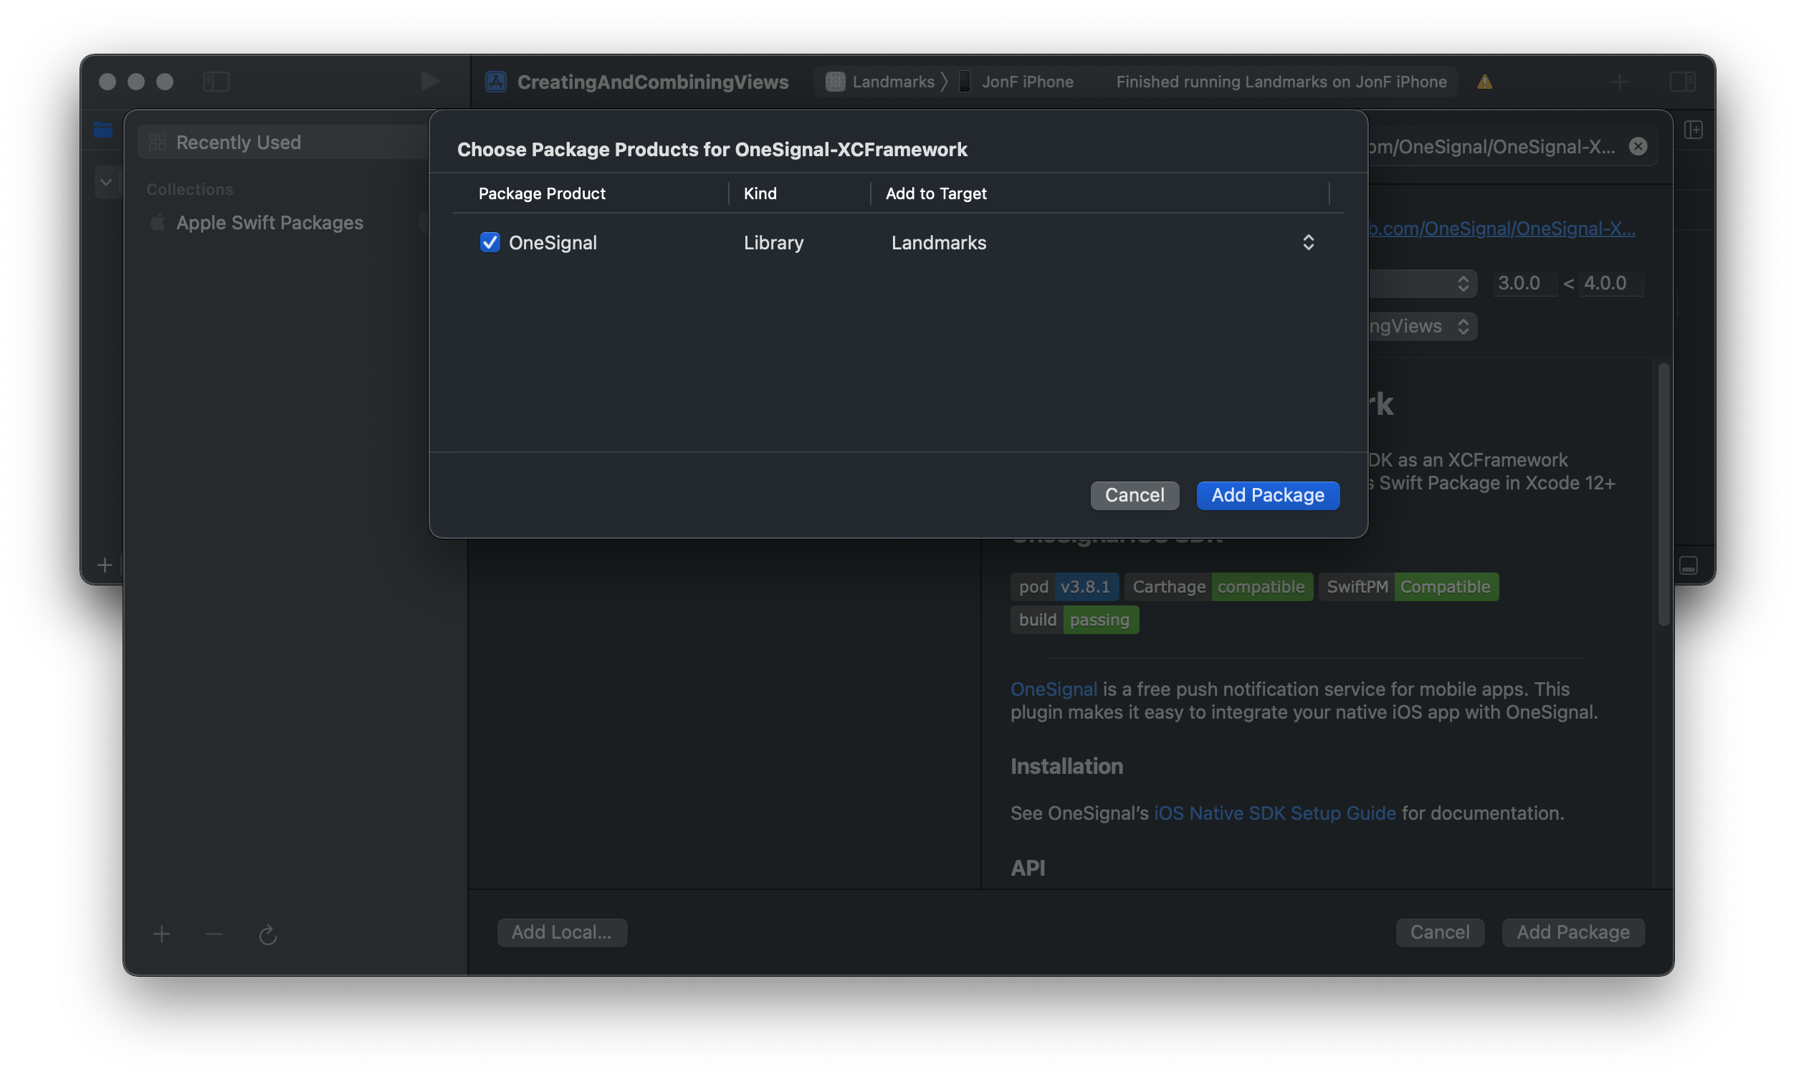Toggle the left navigator sidebar icon
The width and height of the screenshot is (1796, 1082).
click(x=216, y=81)
